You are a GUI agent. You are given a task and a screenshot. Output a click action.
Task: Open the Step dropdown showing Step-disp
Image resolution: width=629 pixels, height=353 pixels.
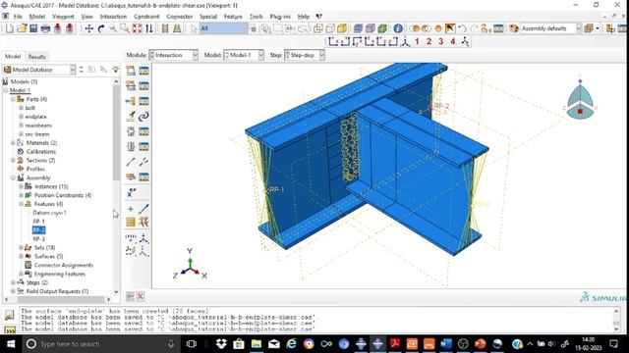click(305, 55)
